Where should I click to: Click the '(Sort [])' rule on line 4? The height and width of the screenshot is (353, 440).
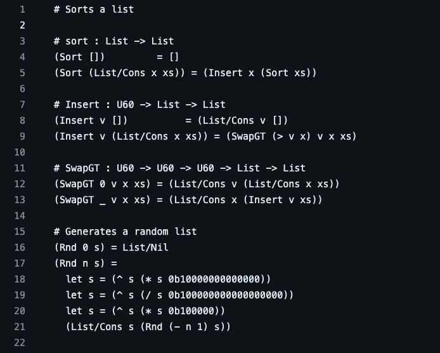[79, 57]
